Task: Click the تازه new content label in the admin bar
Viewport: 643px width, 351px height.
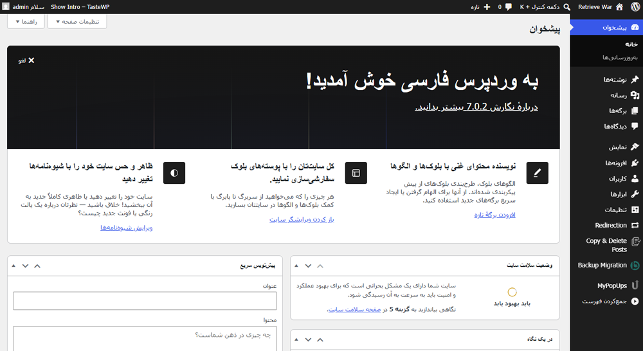Action: click(475, 7)
